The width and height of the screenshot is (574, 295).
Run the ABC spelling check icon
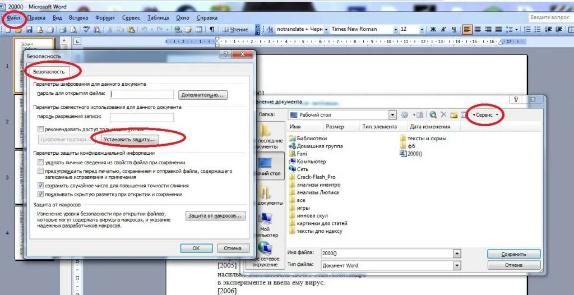coord(86,29)
